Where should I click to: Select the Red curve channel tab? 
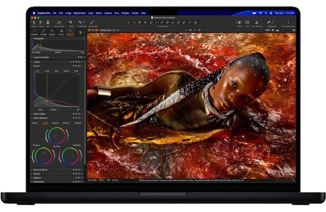pyautogui.click(x=57, y=71)
